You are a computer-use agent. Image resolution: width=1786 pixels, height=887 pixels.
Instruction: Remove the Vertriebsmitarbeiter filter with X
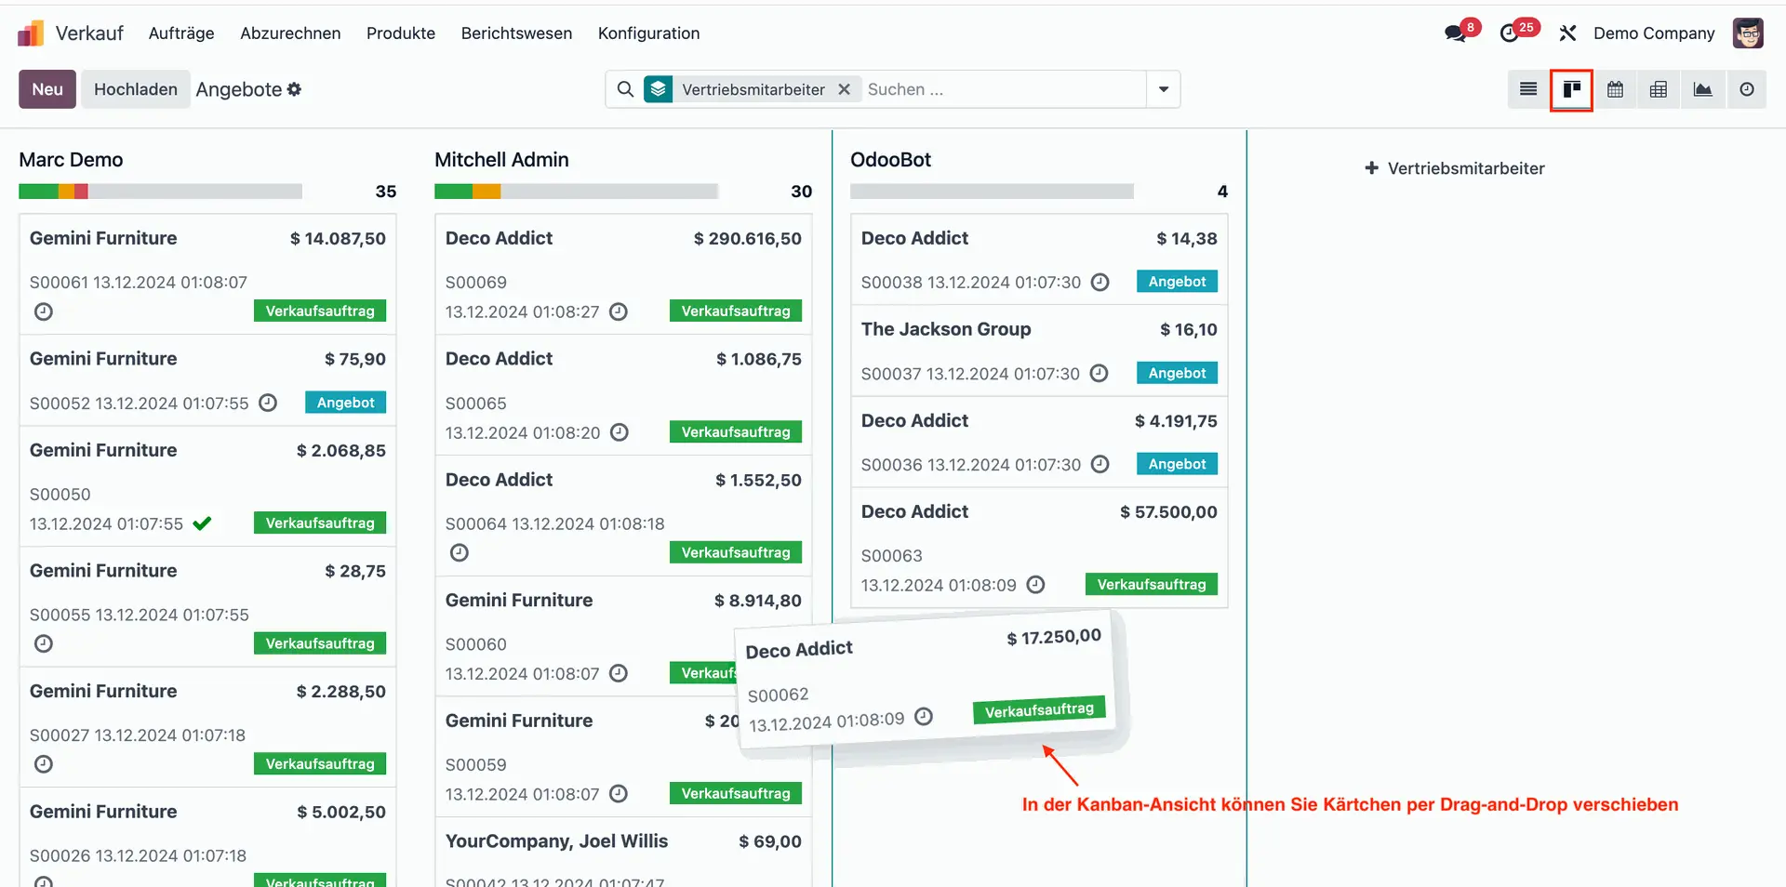pos(845,89)
